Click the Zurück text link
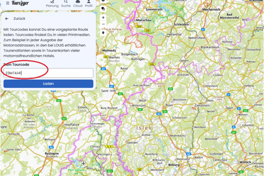The image size is (264, 176). [x=19, y=19]
